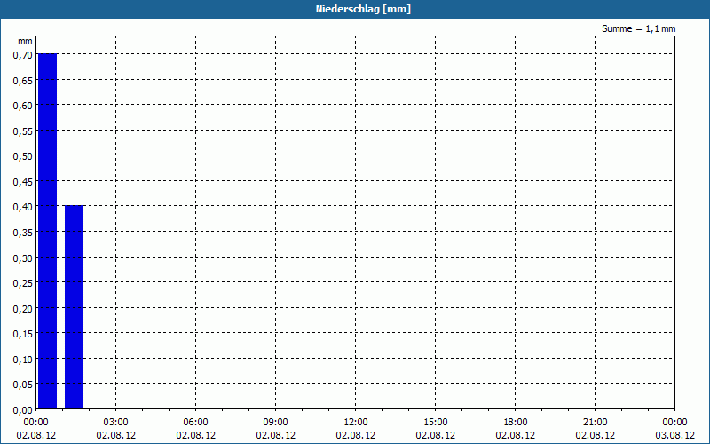This screenshot has height=444, width=710.
Task: Click the 00:00 02.08.12 start label
Action: coord(36,429)
